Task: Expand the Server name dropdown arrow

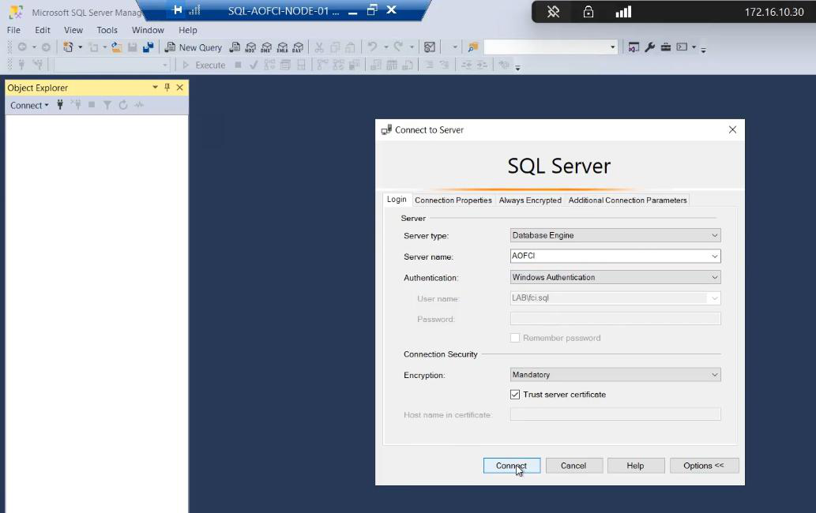Action: point(715,256)
